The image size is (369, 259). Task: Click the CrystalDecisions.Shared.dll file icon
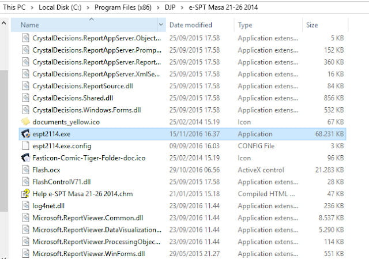point(25,97)
